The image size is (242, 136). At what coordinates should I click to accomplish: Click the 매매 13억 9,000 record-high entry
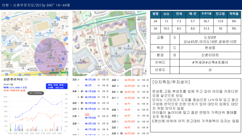pos(91,118)
